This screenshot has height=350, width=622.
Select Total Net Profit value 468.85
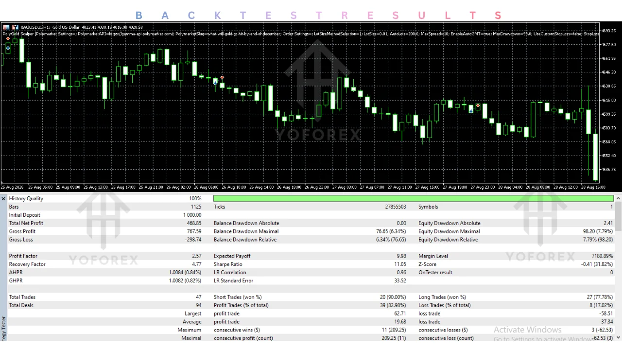click(194, 223)
